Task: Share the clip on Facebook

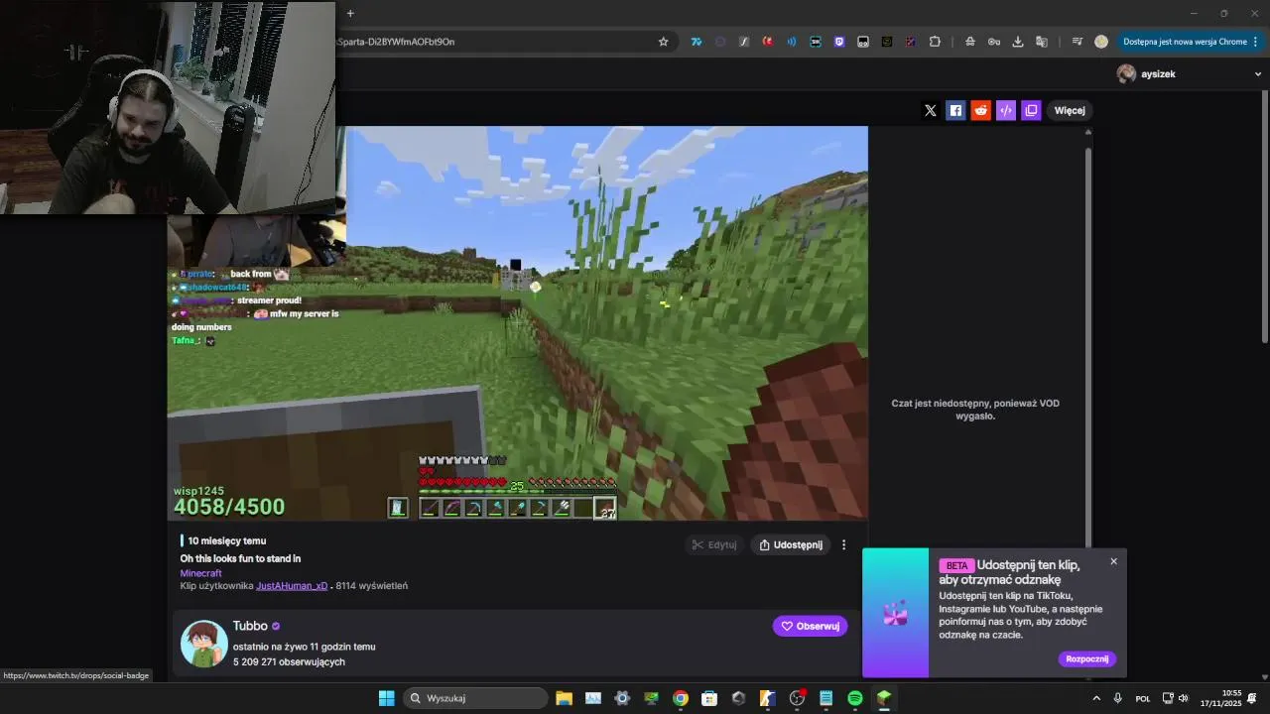Action: click(955, 110)
